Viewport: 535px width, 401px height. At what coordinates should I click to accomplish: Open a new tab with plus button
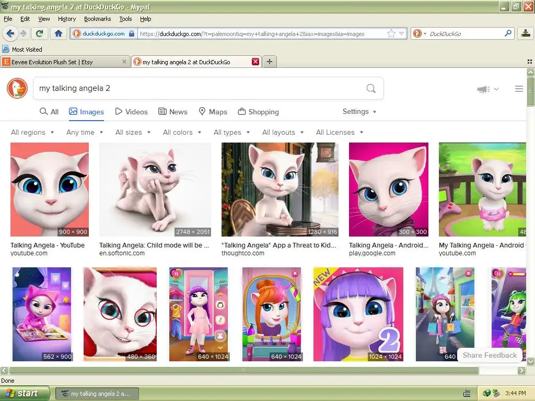pos(270,62)
